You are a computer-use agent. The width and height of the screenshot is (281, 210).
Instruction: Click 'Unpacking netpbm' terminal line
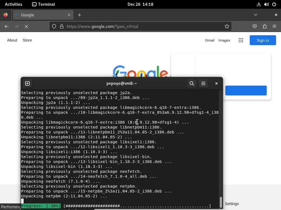pyautogui.click(x=64, y=196)
